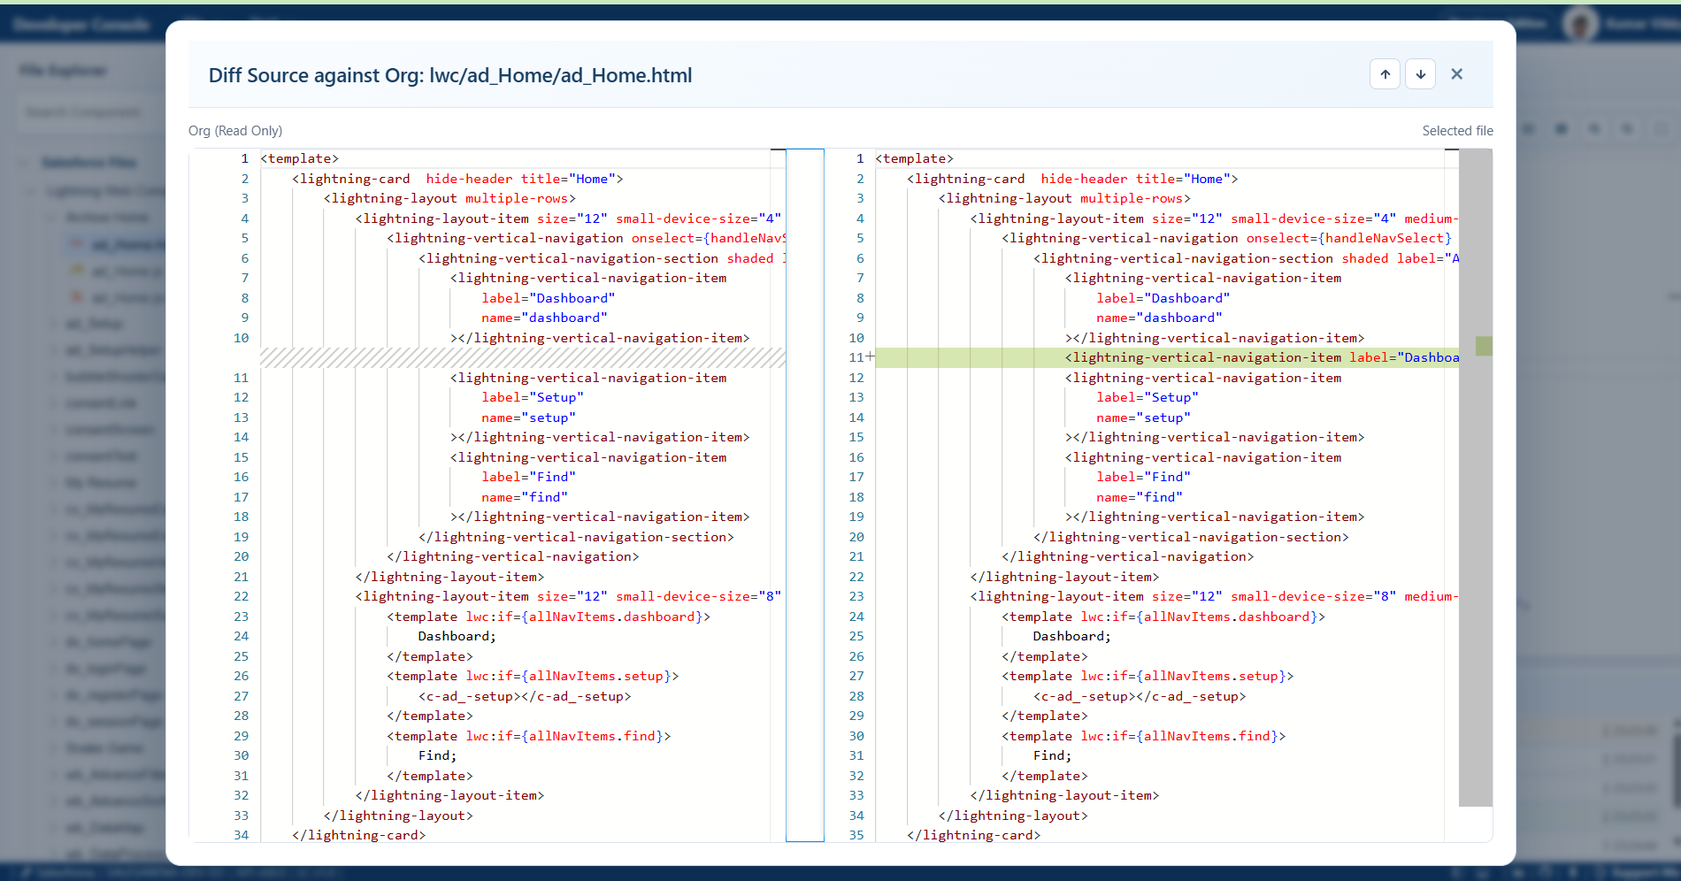Click the "Org (Read Only)" label

(235, 131)
